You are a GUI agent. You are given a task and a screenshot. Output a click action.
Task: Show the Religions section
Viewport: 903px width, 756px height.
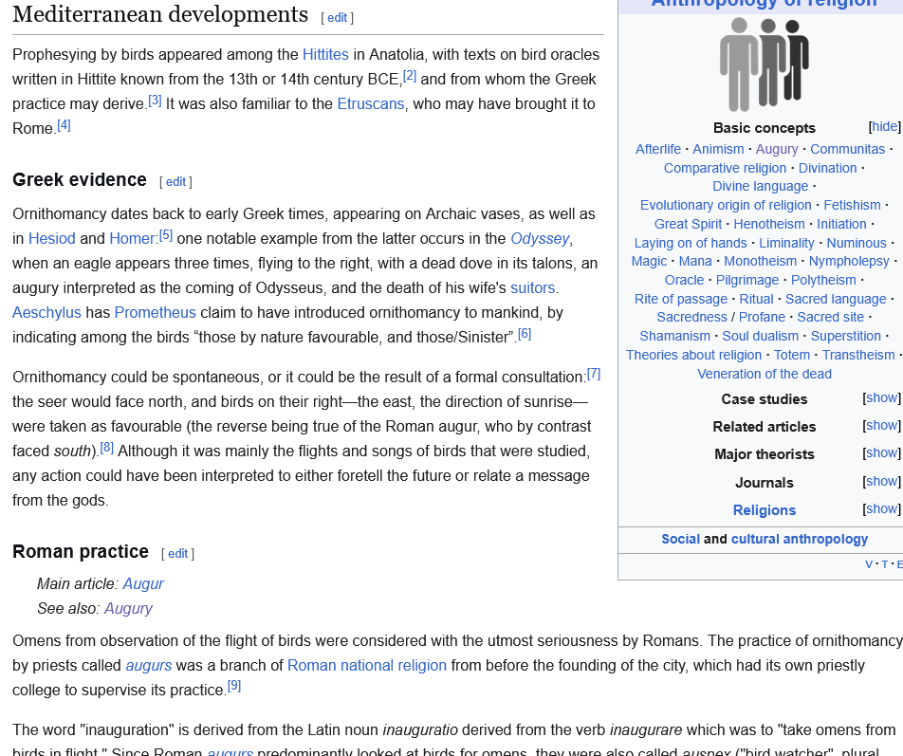click(882, 509)
